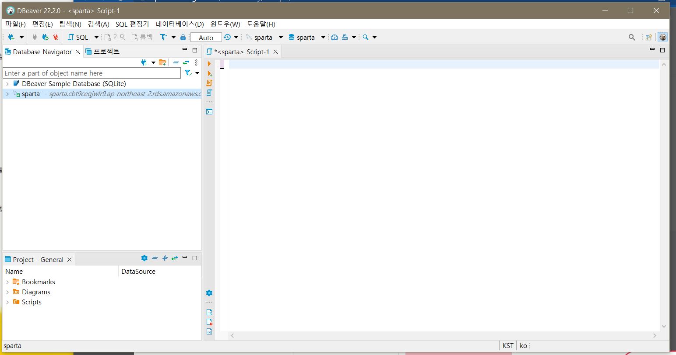Close the Script-1 editor tab

coord(276,52)
